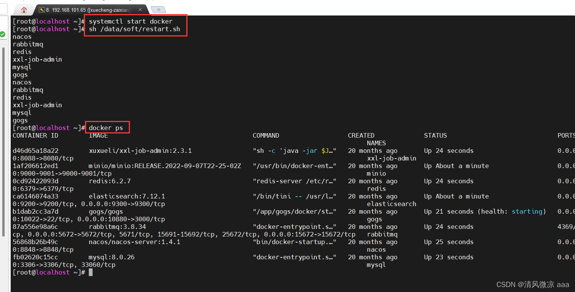Click the terminal cursor at last prompt
The height and width of the screenshot is (292, 575).
click(91, 272)
